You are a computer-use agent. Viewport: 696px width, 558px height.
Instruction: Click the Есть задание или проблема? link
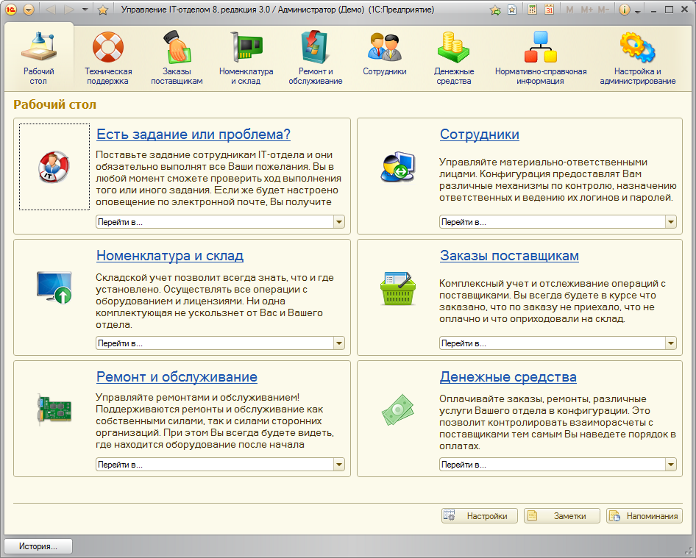(x=193, y=134)
